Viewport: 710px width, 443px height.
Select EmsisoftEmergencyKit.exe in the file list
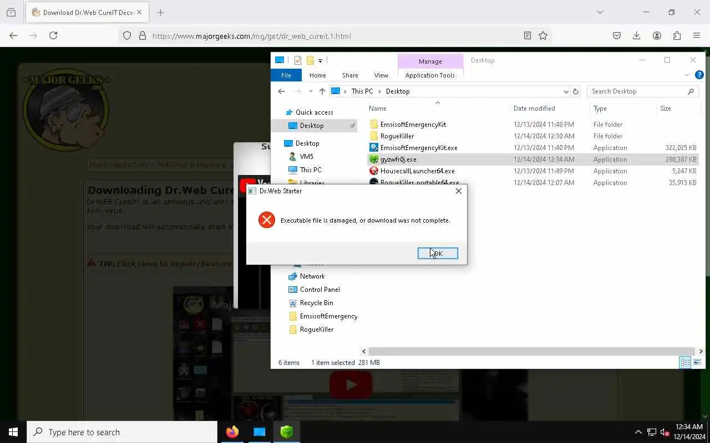click(x=419, y=148)
